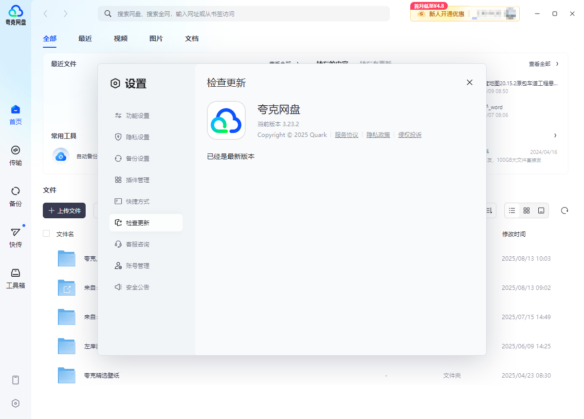
Task: Focus the search input field at top
Action: tap(244, 14)
